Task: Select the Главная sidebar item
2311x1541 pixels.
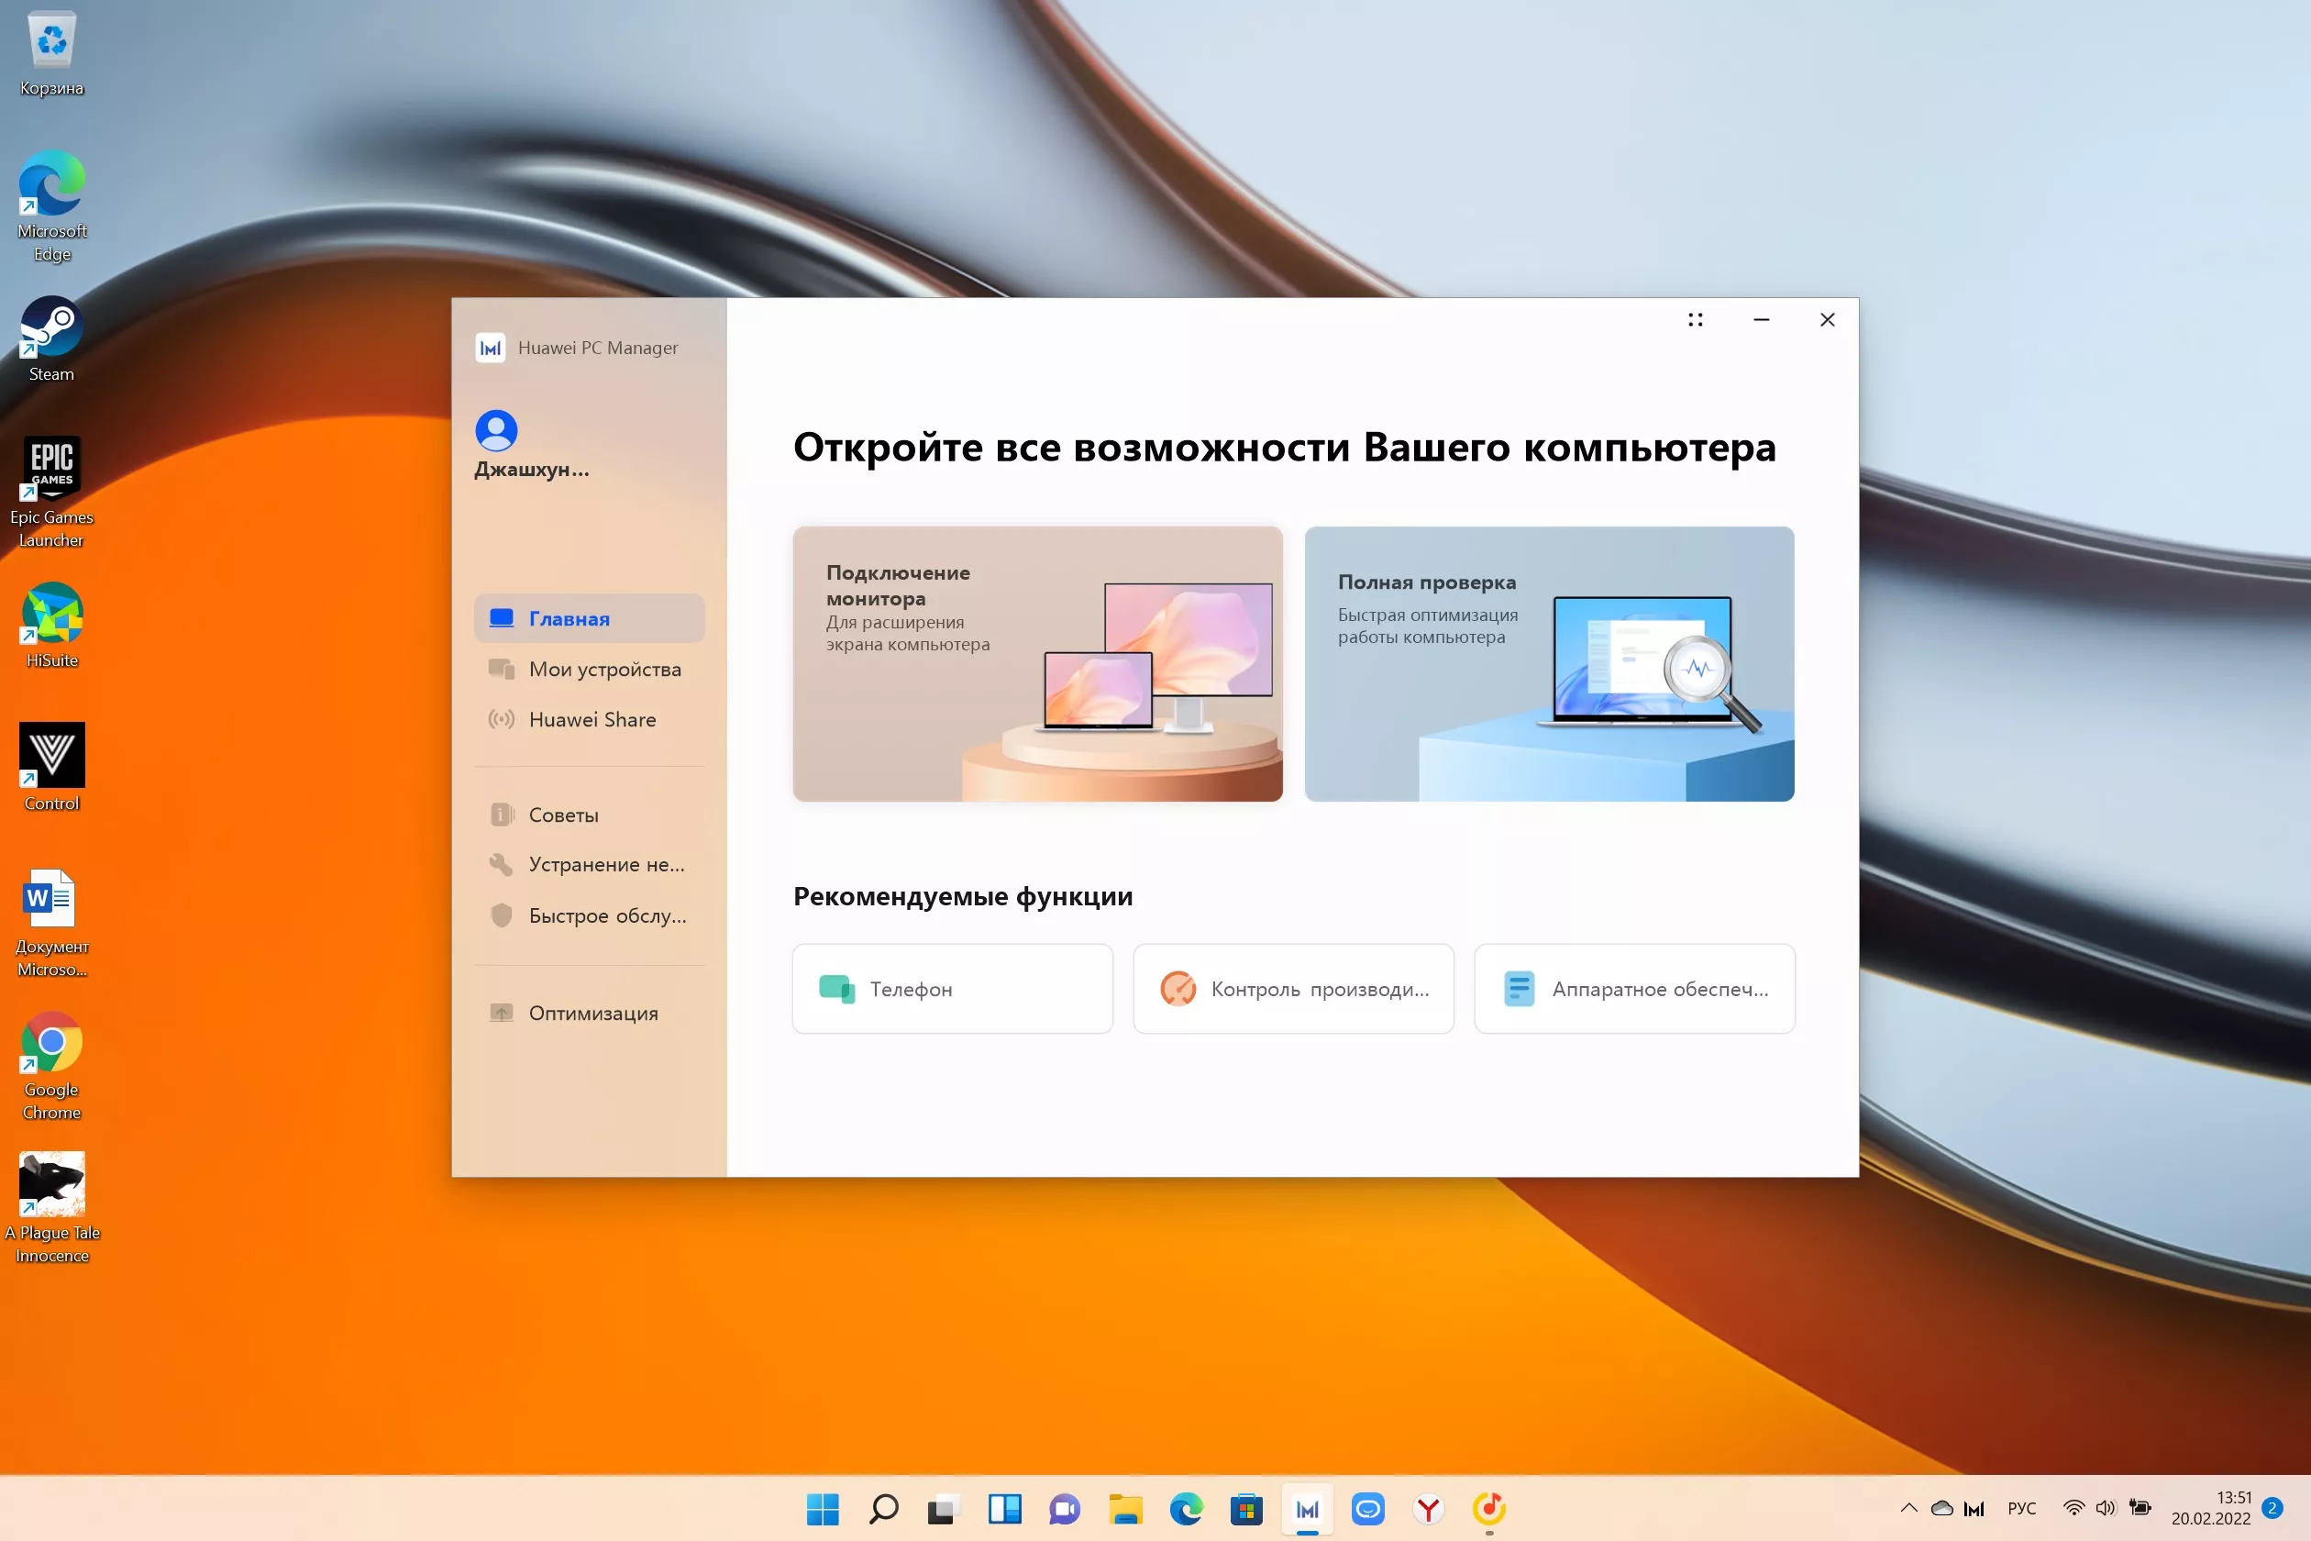Action: pos(590,618)
